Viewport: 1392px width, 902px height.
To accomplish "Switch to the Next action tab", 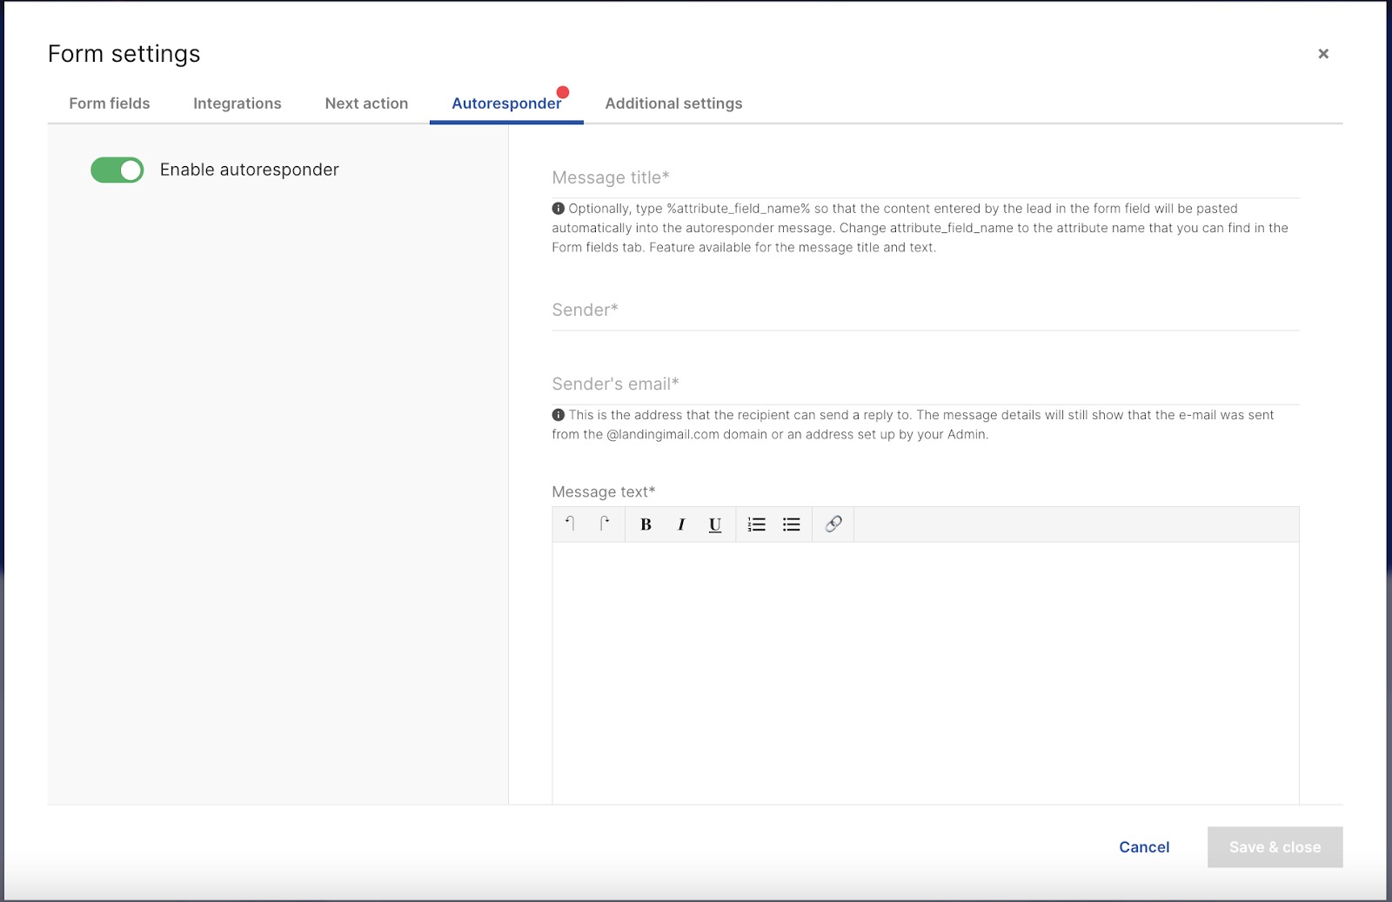I will (365, 103).
